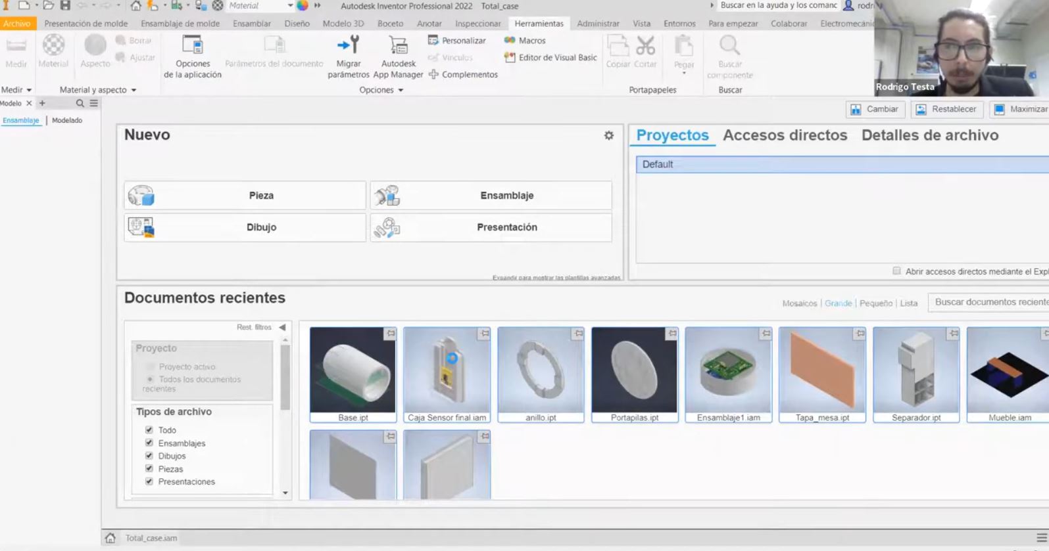The height and width of the screenshot is (551, 1049).
Task: Click Migrar parámetros tool
Action: [x=349, y=57]
